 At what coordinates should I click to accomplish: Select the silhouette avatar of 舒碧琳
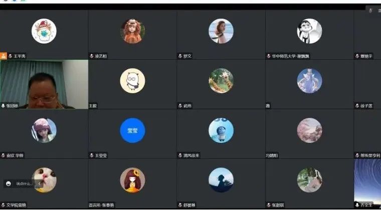point(221,180)
